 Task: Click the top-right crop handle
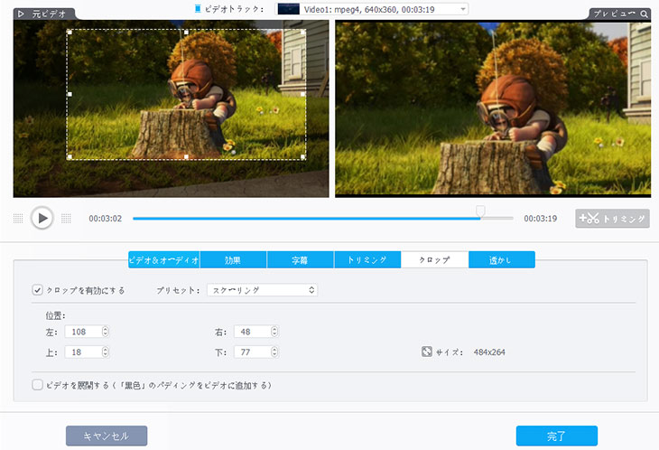[303, 32]
